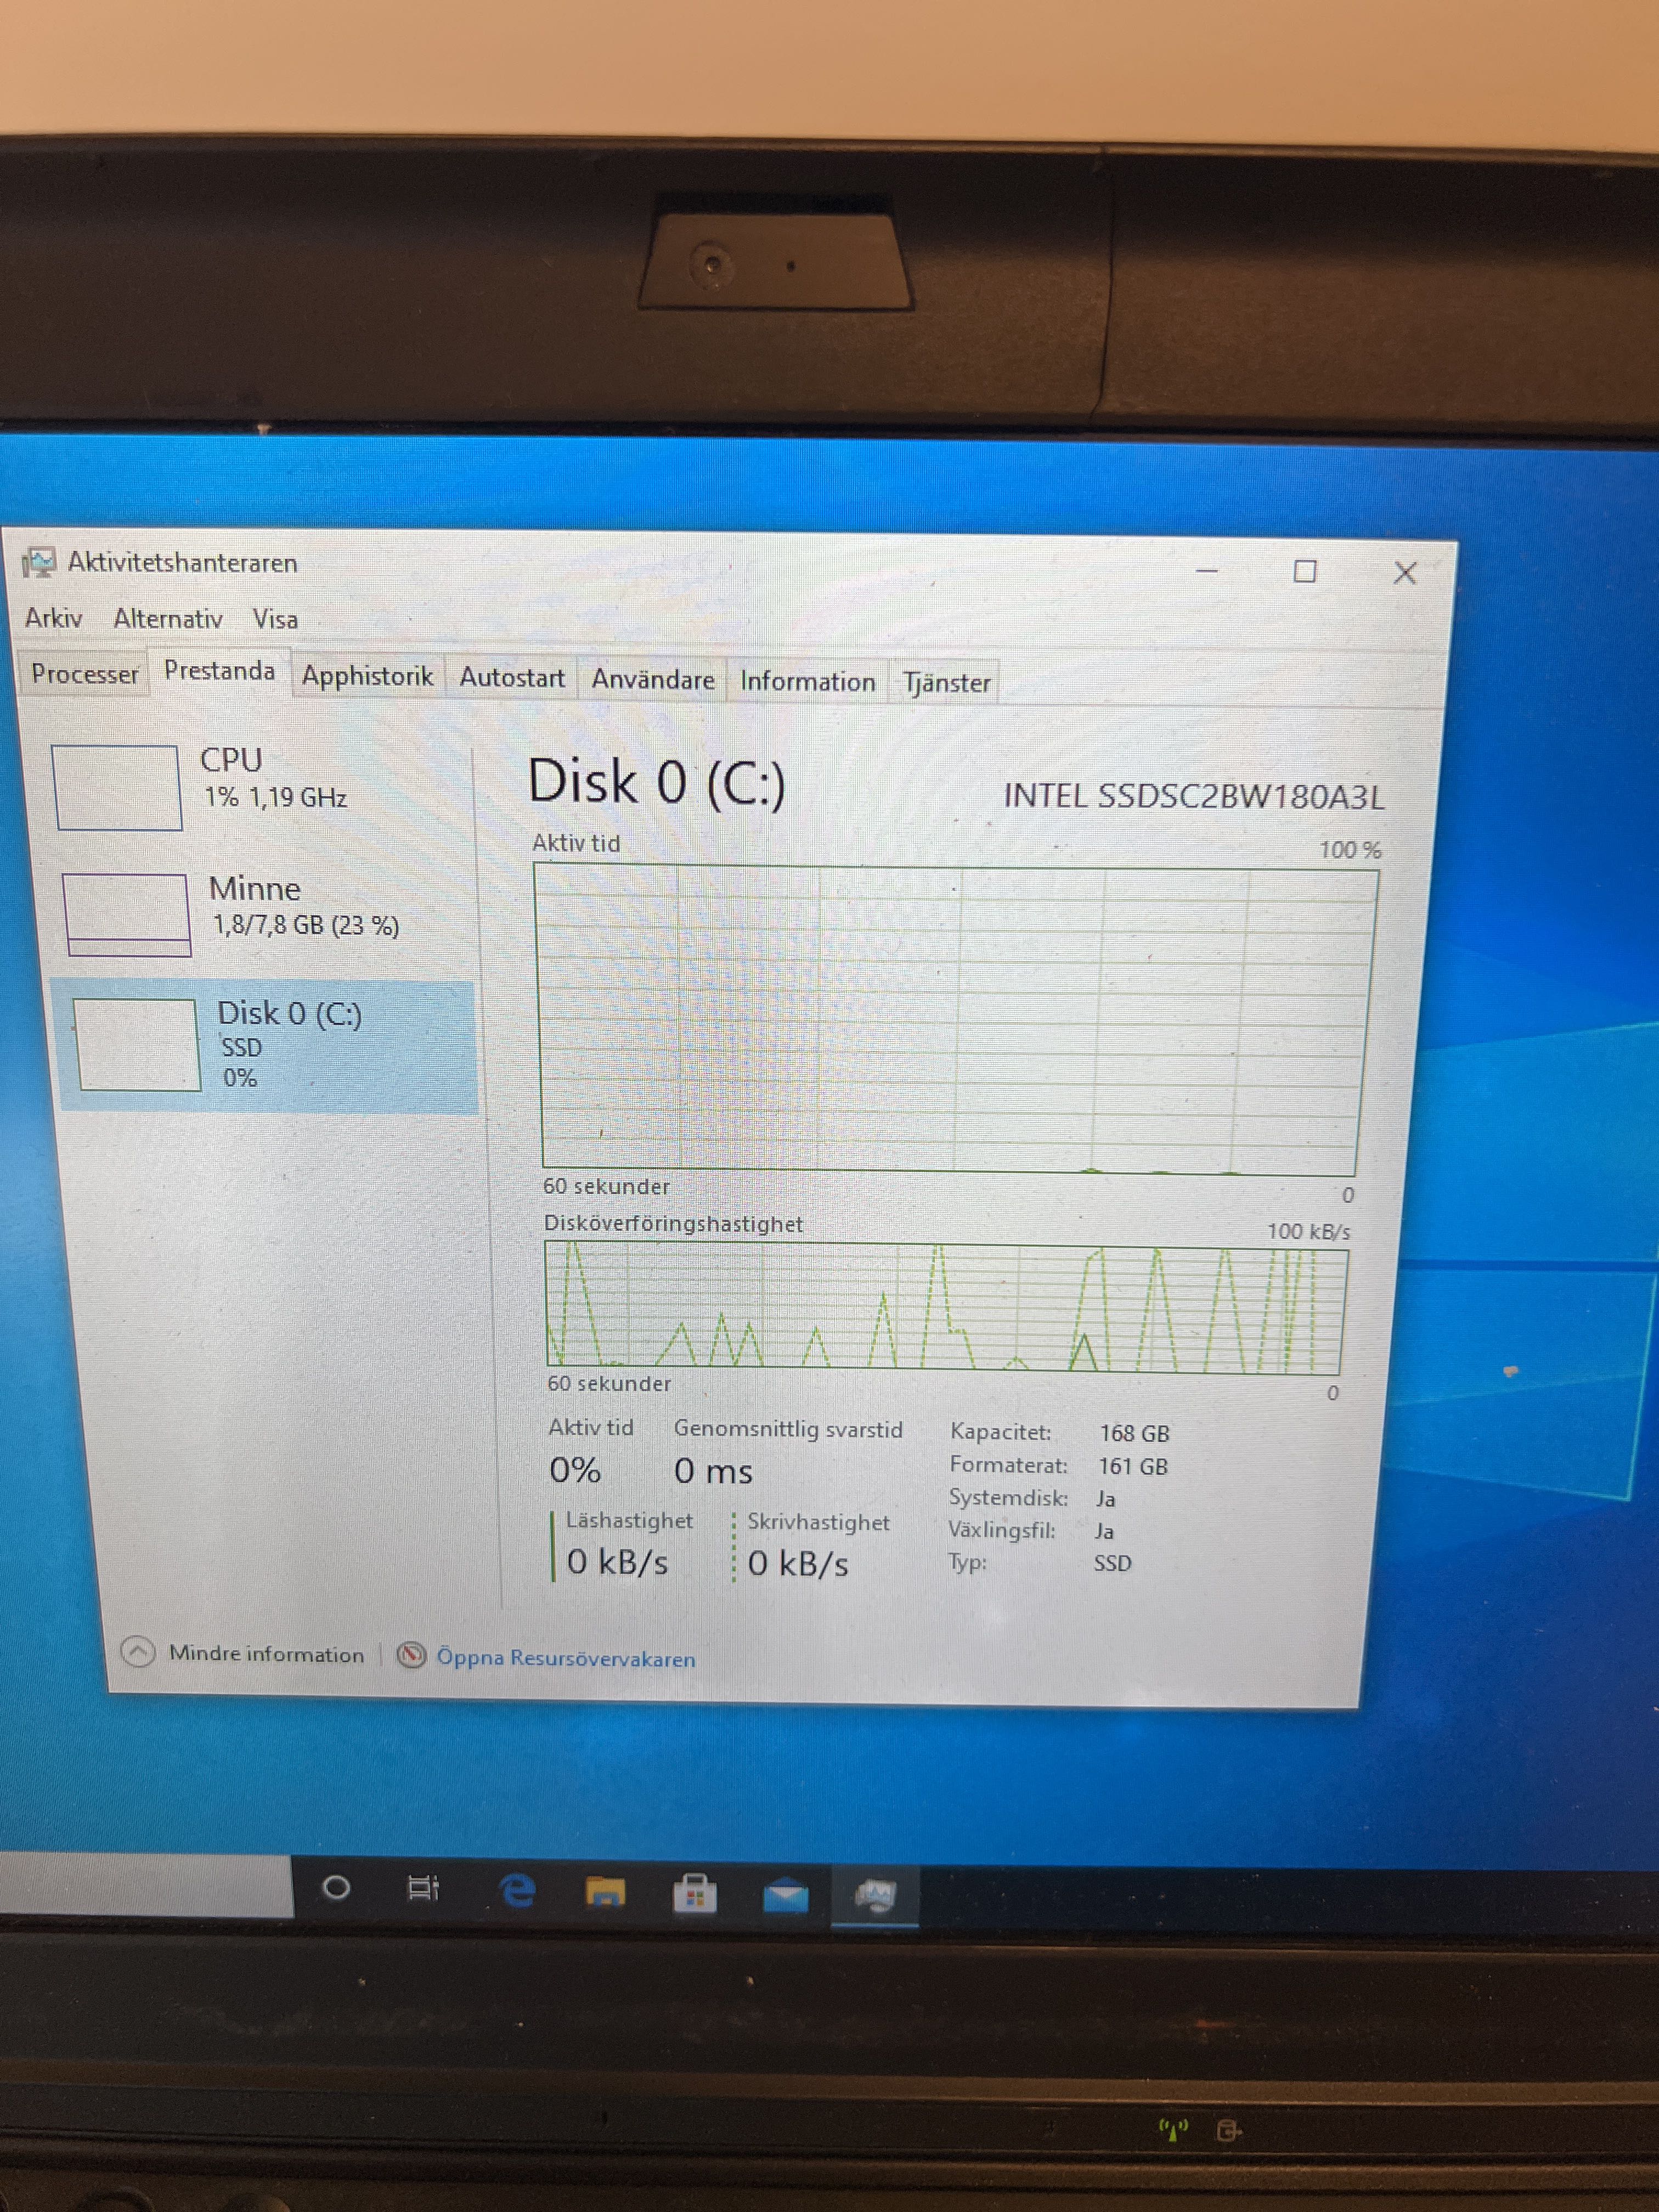Select the CPU performance thumbnail
1659x2212 pixels.
[118, 787]
